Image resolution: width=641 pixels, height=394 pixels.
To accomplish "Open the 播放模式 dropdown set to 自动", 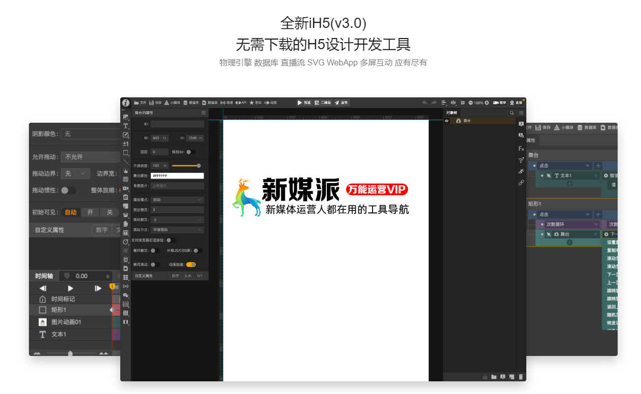I will point(177,200).
